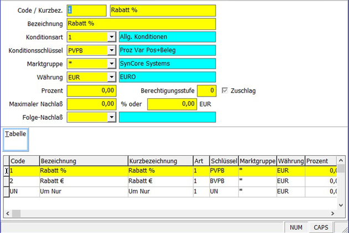Expand the Währung dropdown
Viewport: 349px width, 233px height.
pyautogui.click(x=111, y=77)
